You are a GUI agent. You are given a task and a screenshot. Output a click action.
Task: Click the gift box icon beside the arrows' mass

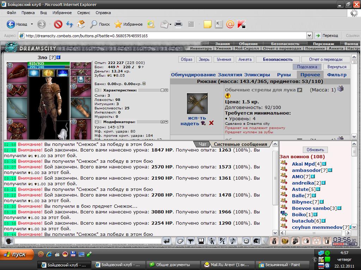(x=341, y=89)
